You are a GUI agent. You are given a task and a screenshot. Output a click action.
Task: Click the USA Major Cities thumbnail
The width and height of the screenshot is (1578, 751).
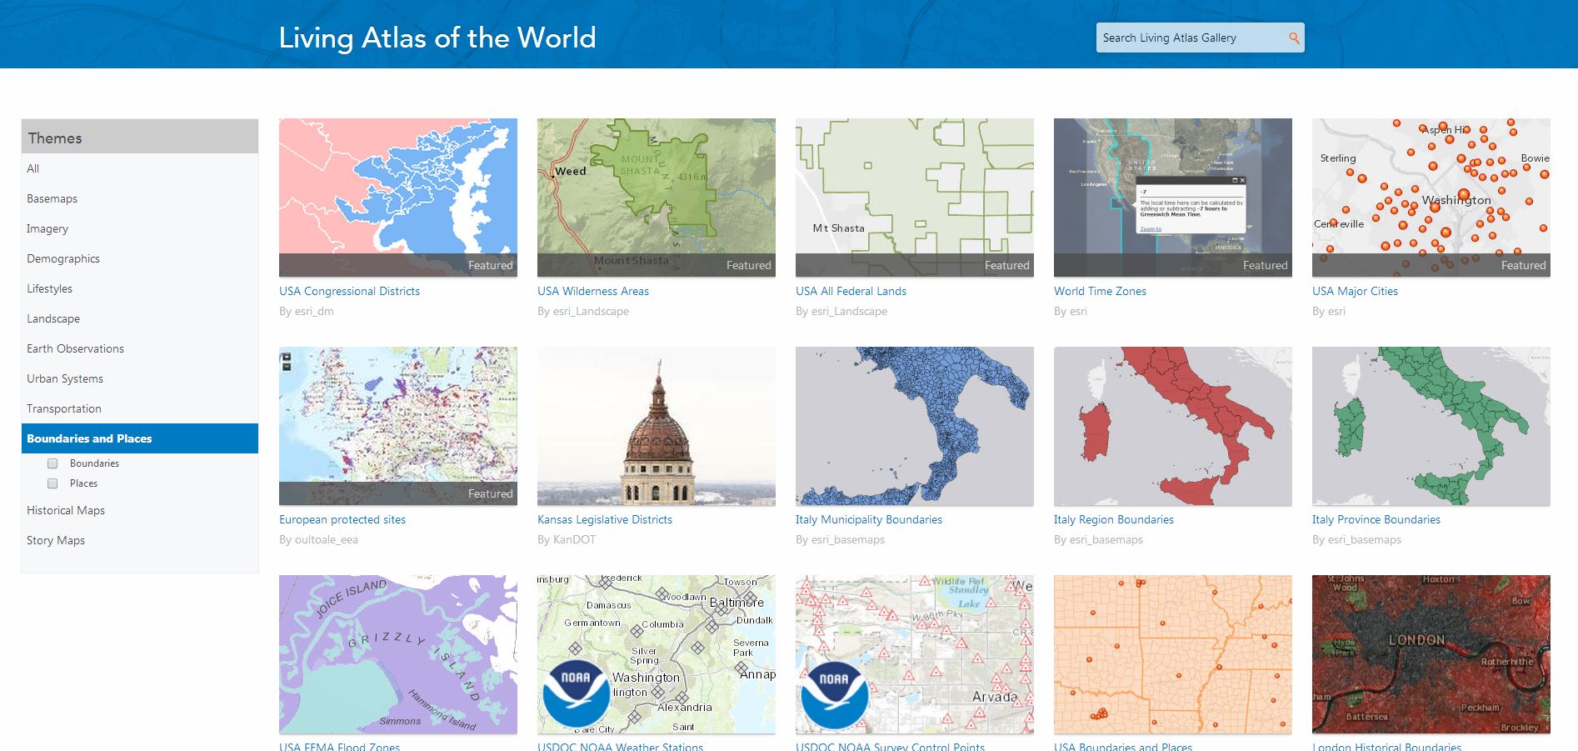pyautogui.click(x=1431, y=198)
